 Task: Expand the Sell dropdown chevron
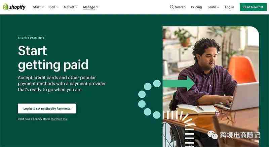[x=57, y=7]
